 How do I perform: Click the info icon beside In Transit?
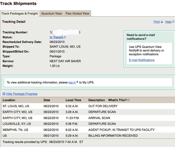pyautogui.click(x=65, y=37)
